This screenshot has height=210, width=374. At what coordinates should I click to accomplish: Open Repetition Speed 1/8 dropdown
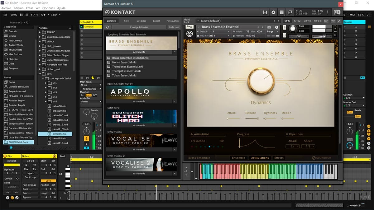pyautogui.click(x=308, y=147)
